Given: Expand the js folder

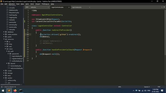Looking at the screenshot, I should (x=5, y=42).
